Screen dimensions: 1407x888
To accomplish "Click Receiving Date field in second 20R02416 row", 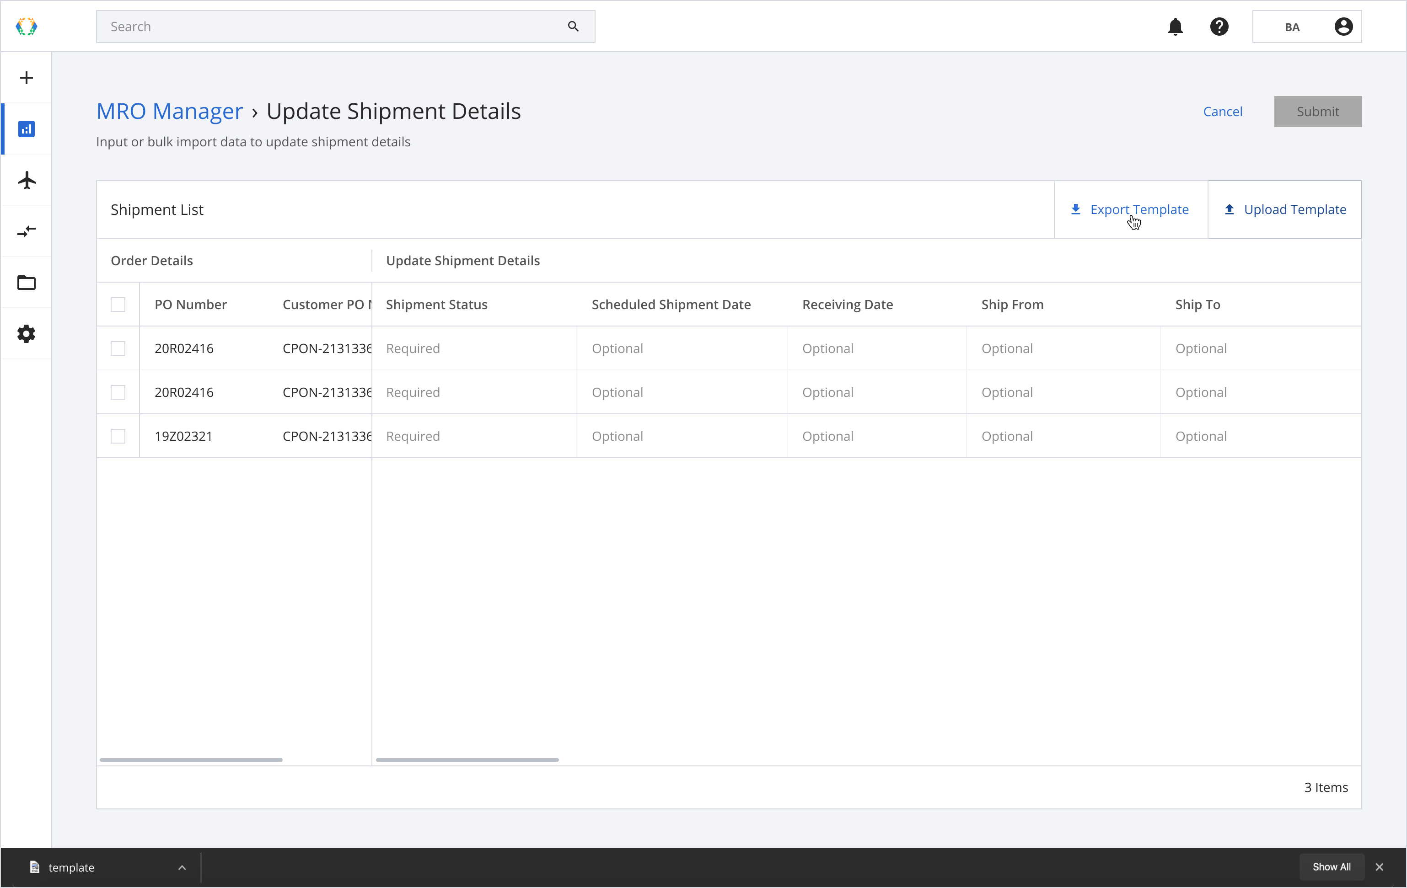I will tap(876, 392).
